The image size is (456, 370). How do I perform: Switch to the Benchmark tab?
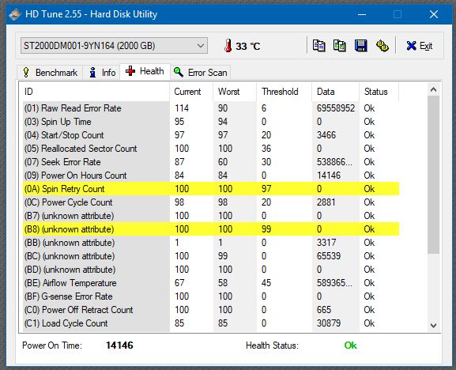(x=50, y=73)
